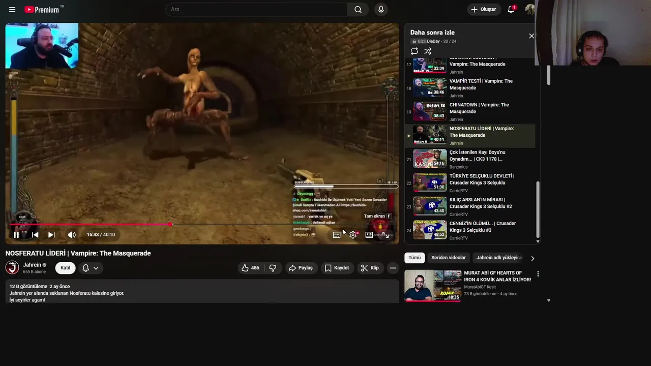
Task: Open more actions three-dot menu under video
Action: (x=393, y=268)
